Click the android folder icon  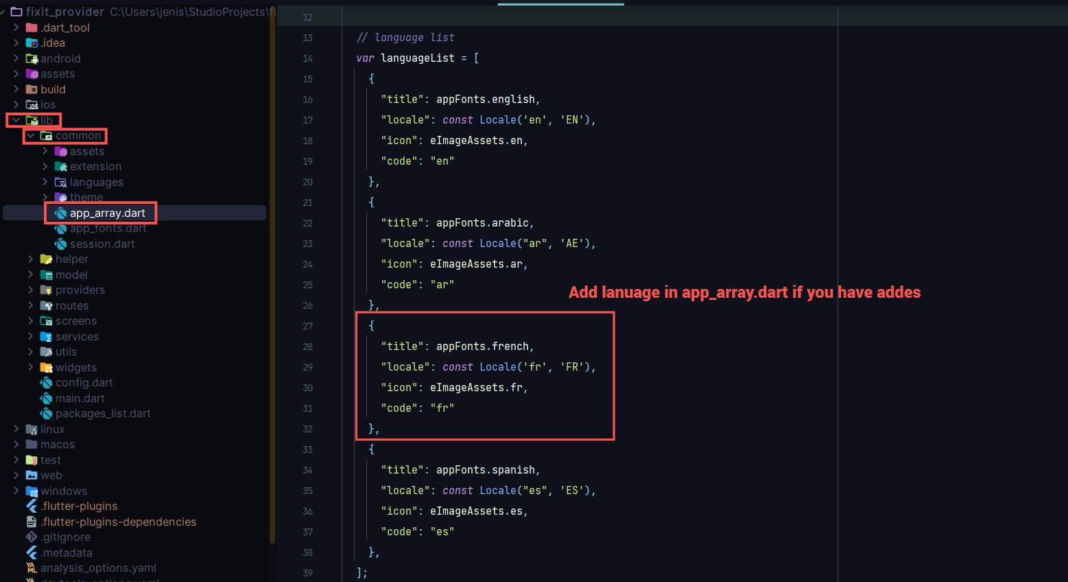pos(32,59)
